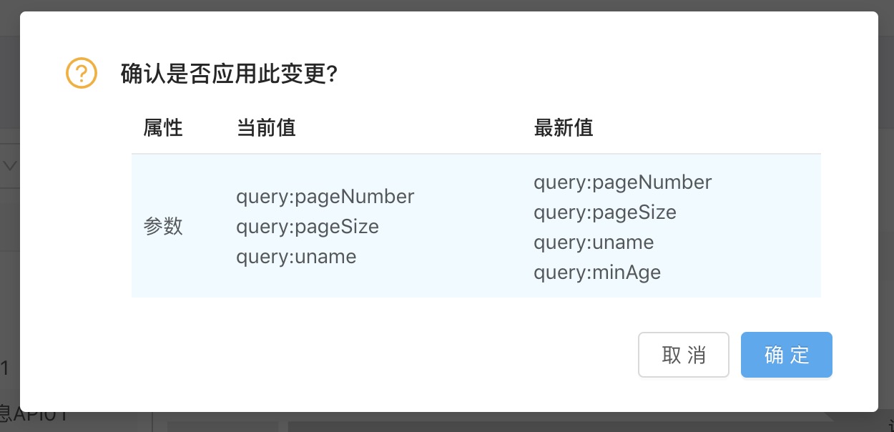The image size is (894, 432).
Task: Click the 参数 attribute cell
Action: [x=163, y=227]
